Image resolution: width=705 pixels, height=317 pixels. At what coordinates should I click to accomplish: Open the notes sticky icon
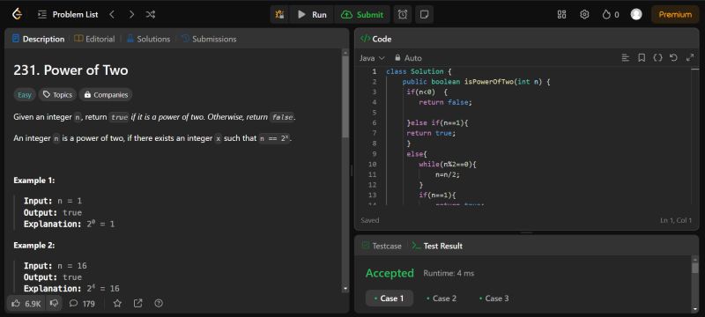coord(424,14)
